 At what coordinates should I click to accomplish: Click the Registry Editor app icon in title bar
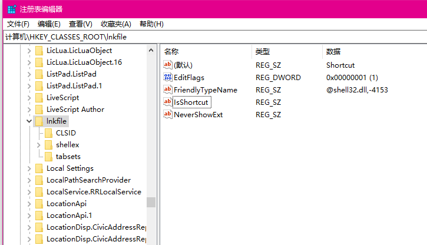pyautogui.click(x=12, y=9)
